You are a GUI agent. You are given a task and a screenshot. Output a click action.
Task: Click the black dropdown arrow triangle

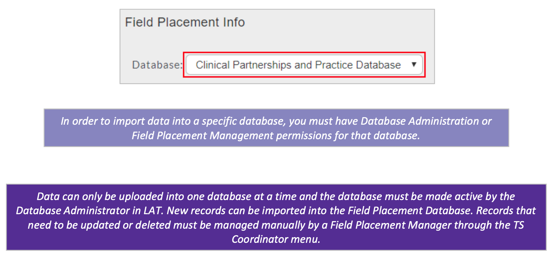click(x=414, y=64)
